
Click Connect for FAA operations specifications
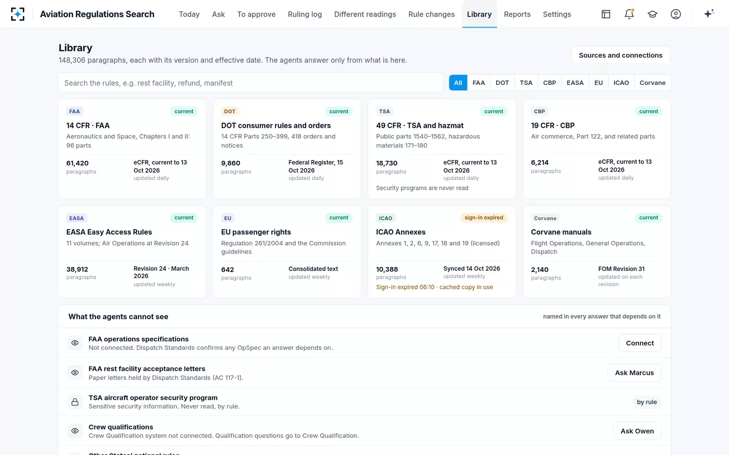(640, 343)
